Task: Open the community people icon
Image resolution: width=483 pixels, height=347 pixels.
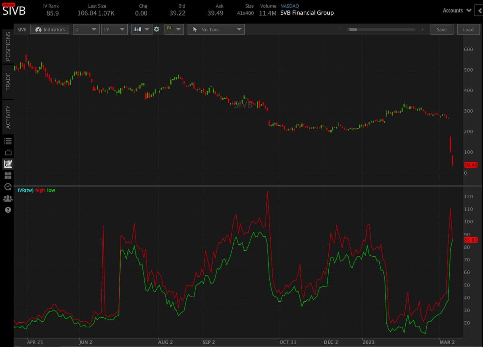Action: [8, 198]
